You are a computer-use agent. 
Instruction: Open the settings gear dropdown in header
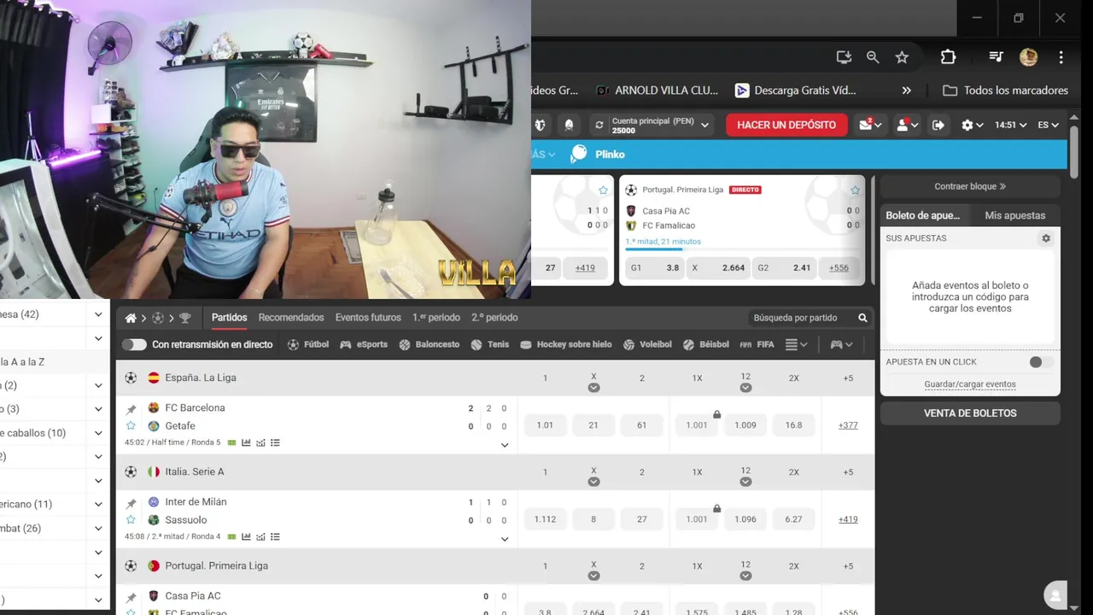pyautogui.click(x=973, y=125)
